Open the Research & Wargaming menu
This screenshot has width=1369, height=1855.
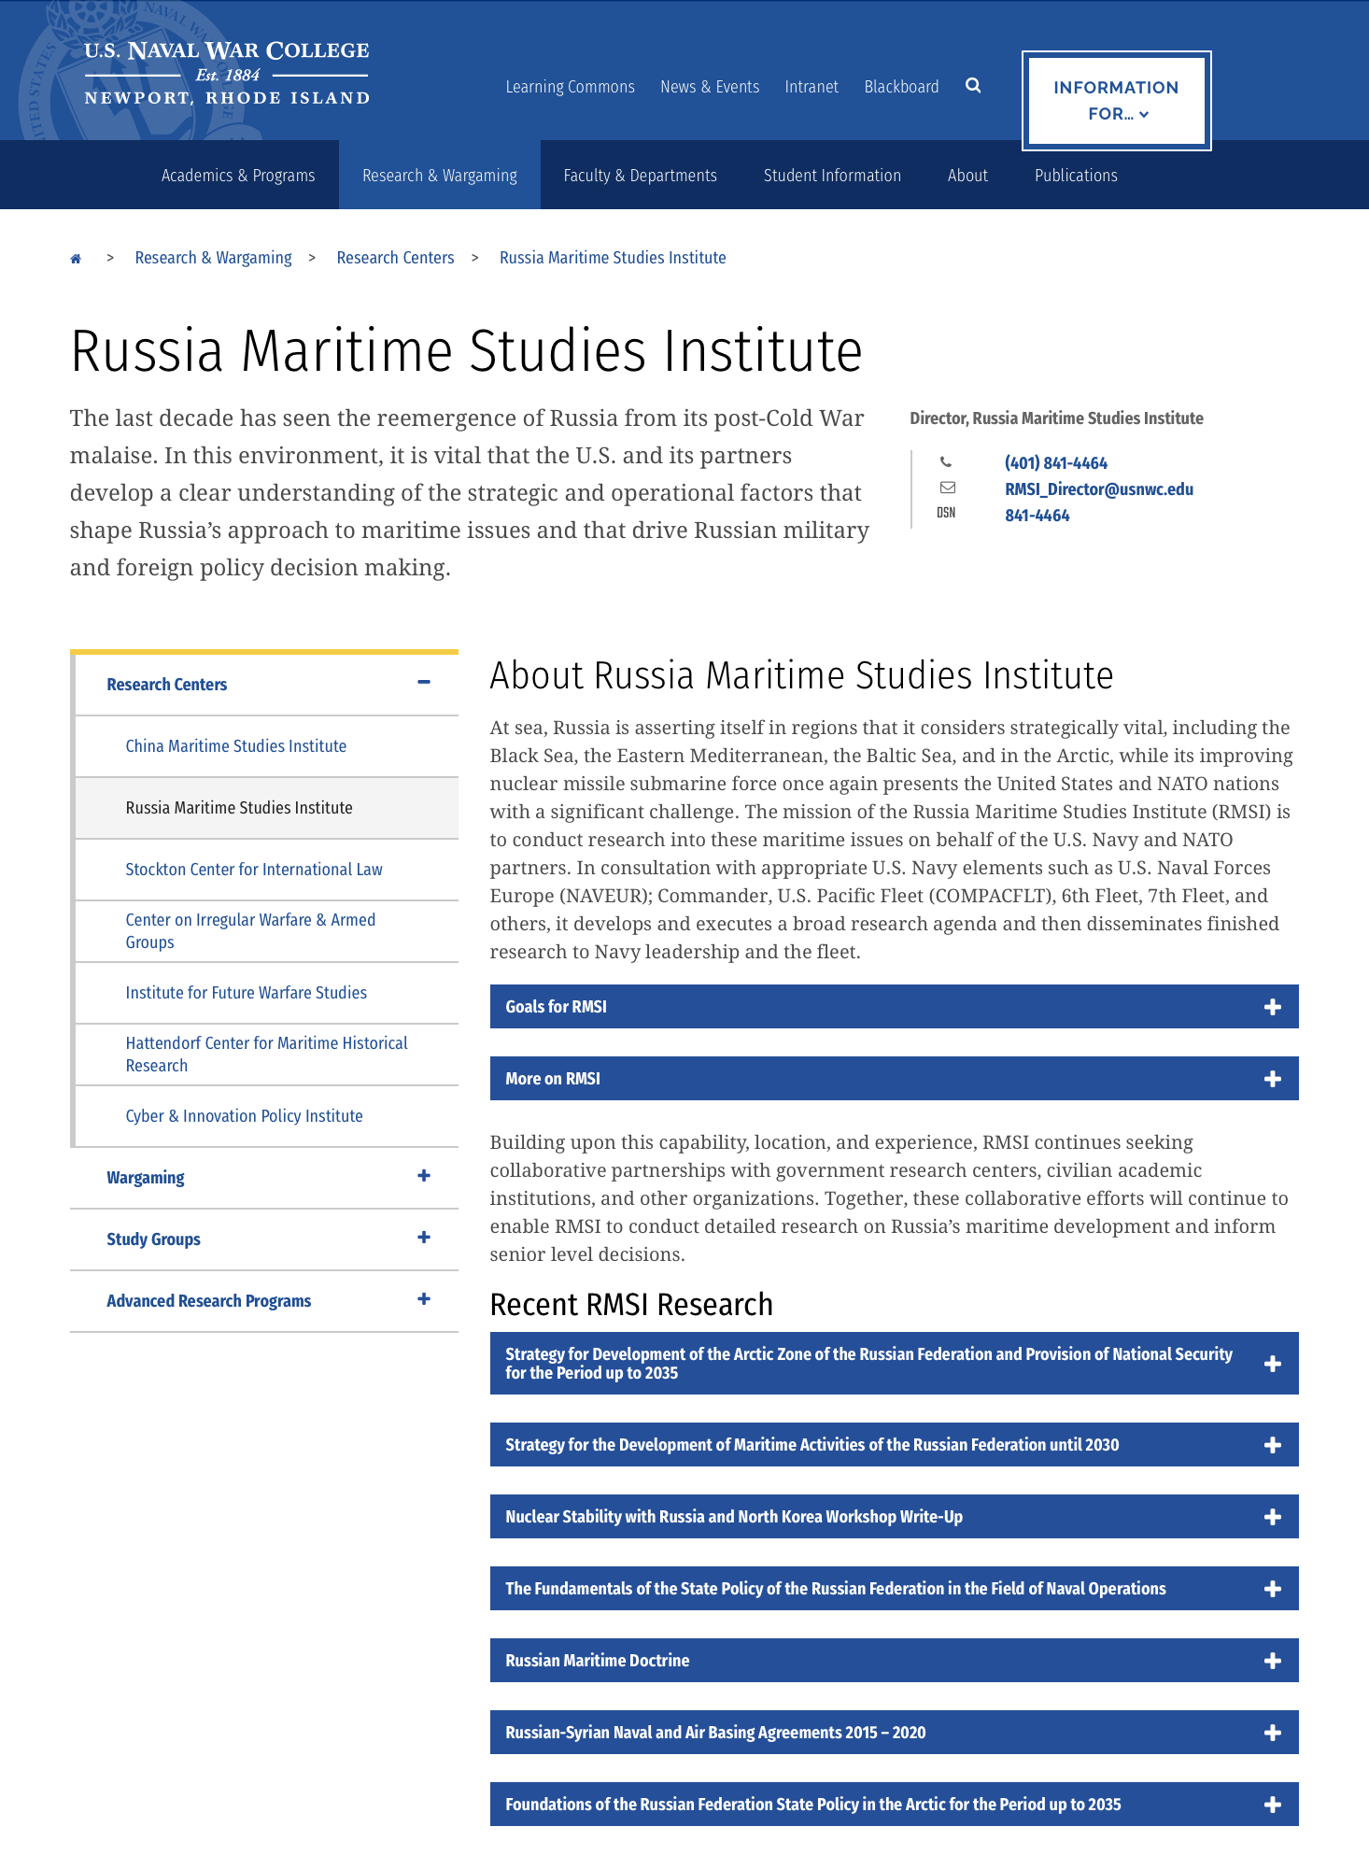coord(440,176)
